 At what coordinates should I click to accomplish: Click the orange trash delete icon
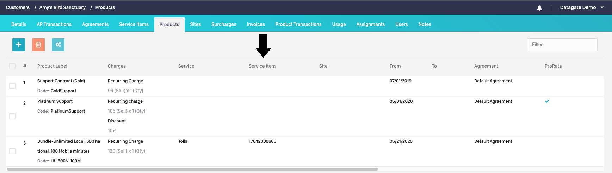[x=38, y=45]
